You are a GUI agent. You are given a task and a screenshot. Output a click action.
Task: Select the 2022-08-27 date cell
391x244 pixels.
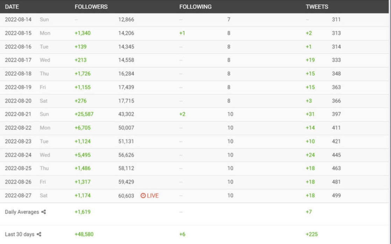(x=18, y=196)
